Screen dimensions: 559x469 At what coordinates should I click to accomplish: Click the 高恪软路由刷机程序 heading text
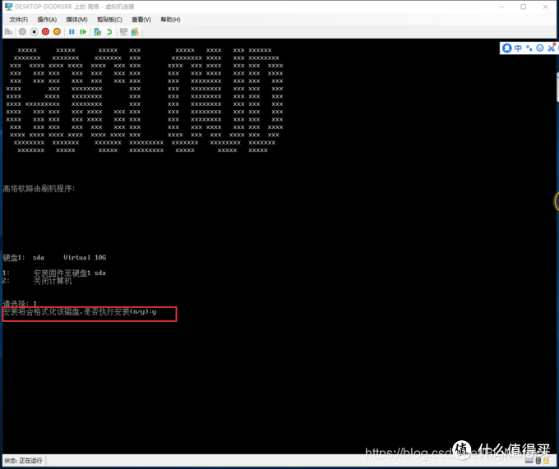(x=39, y=188)
